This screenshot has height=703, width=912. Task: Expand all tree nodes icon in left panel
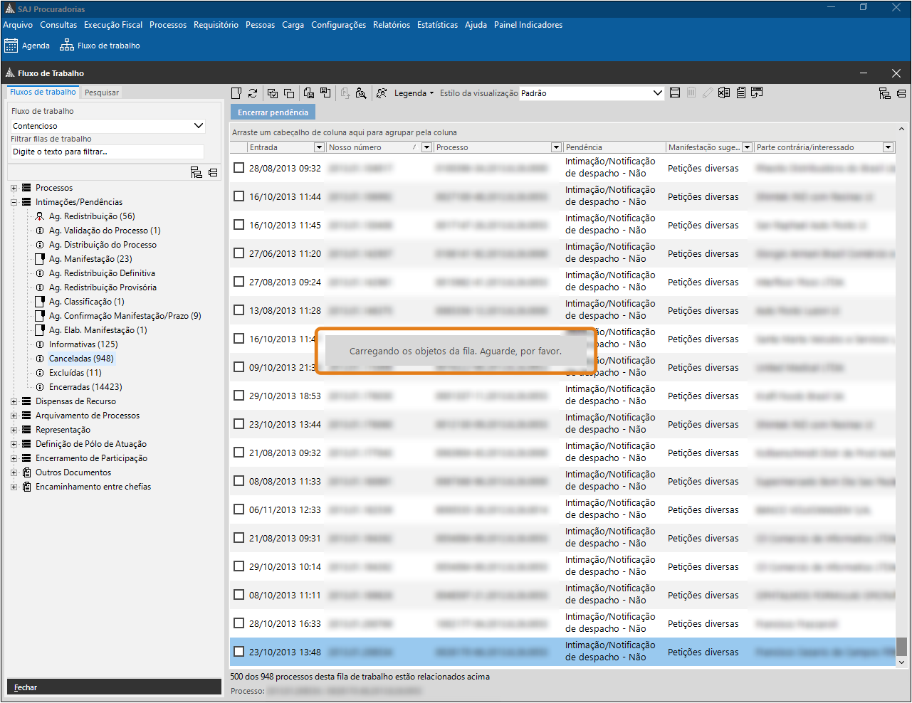[196, 172]
